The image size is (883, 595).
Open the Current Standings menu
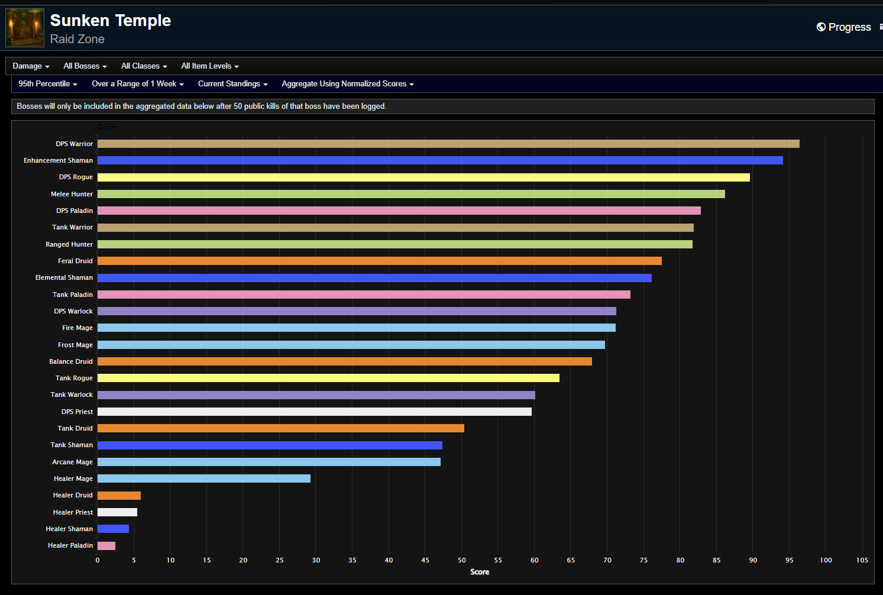[232, 84]
